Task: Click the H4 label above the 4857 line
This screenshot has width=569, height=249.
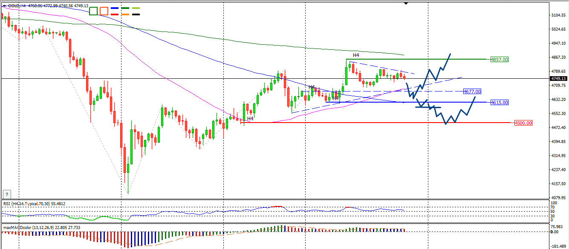Action: point(356,55)
